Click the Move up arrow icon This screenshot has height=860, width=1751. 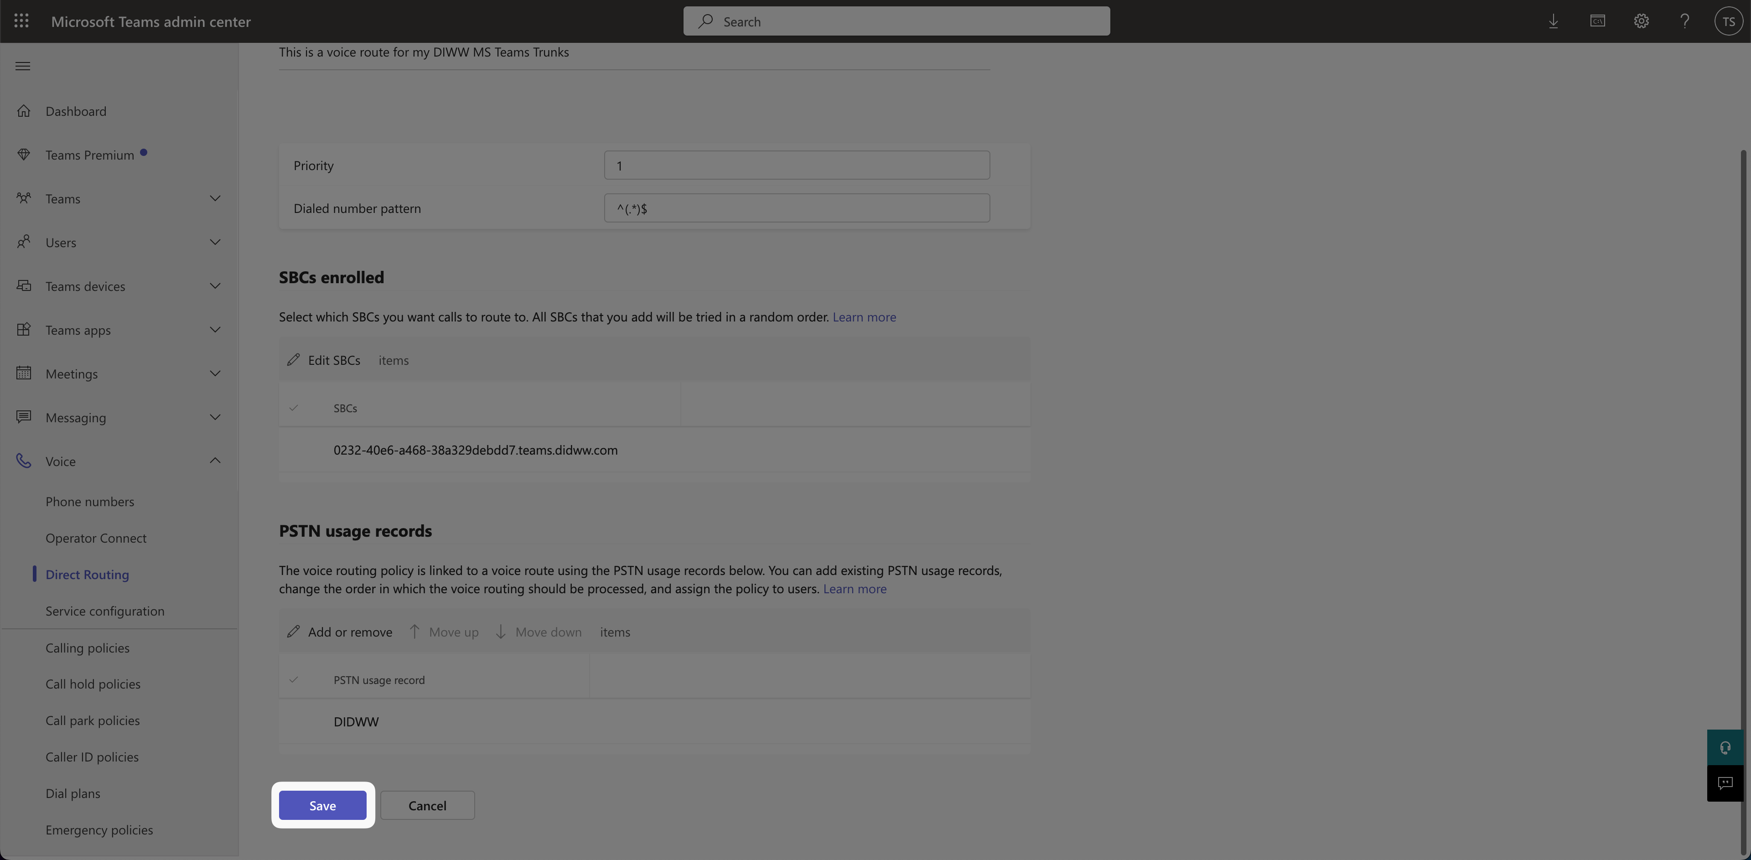click(414, 632)
